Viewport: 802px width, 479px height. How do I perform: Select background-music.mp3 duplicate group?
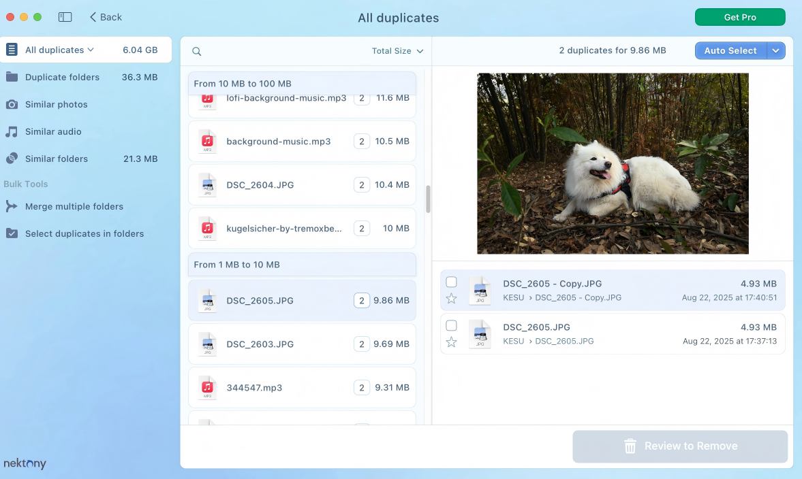tap(302, 141)
